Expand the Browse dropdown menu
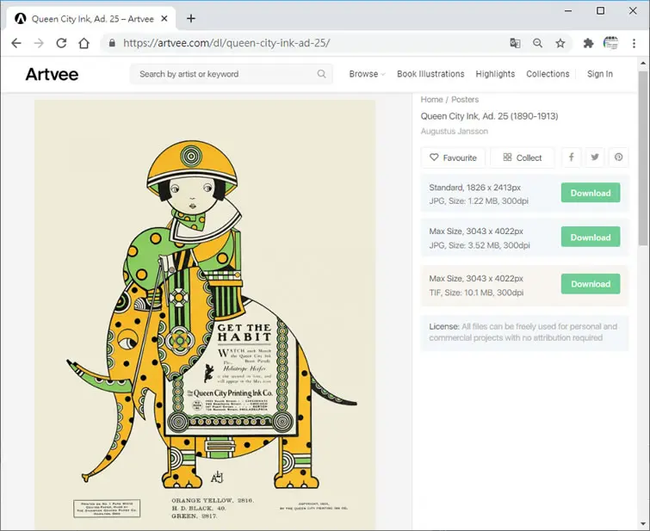The width and height of the screenshot is (650, 531). click(367, 74)
